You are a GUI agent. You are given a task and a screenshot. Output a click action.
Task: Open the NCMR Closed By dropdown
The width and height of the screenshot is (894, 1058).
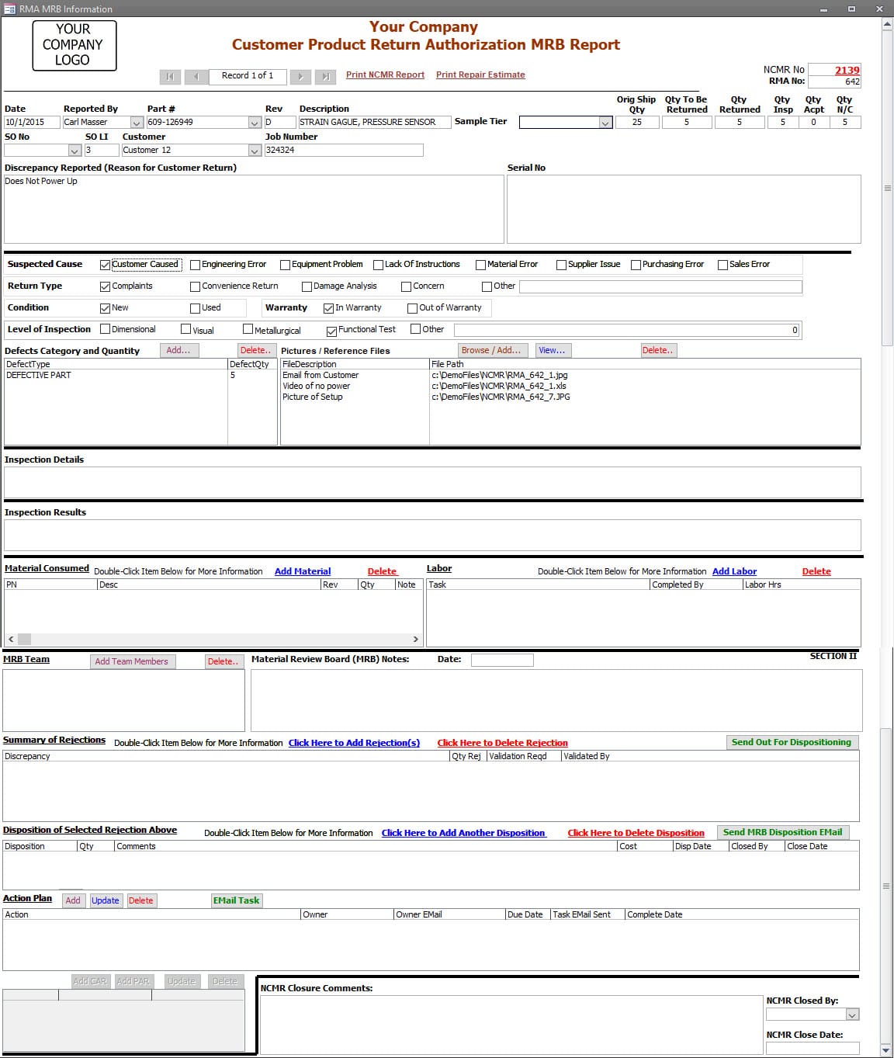click(x=852, y=1015)
